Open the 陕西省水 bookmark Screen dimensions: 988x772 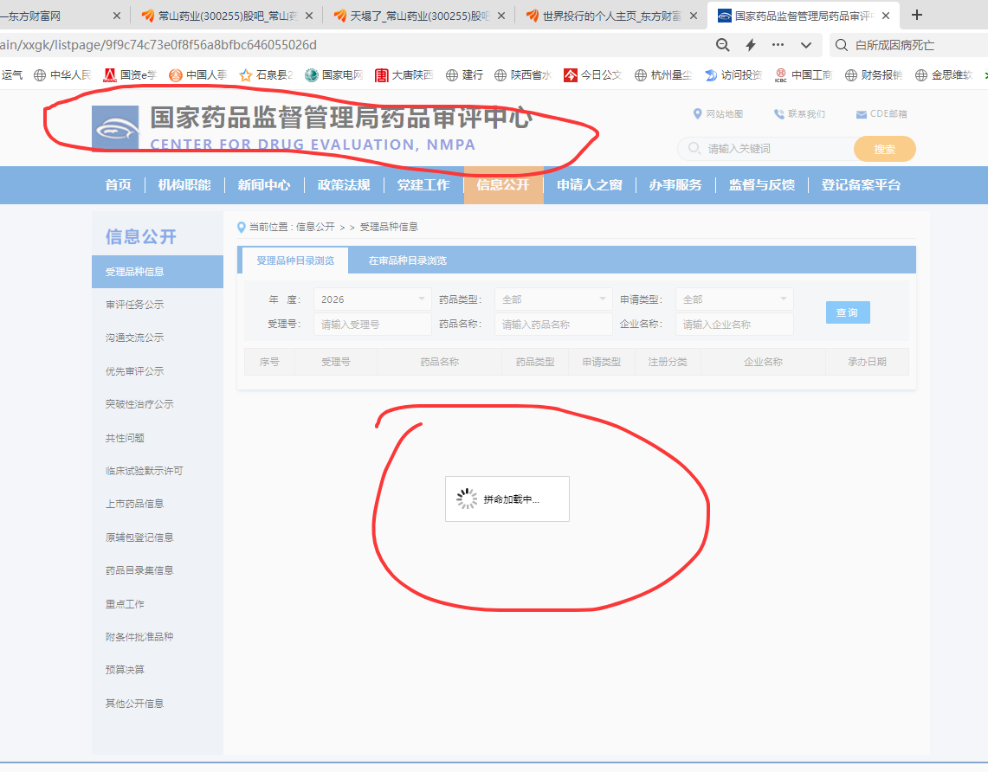point(522,75)
